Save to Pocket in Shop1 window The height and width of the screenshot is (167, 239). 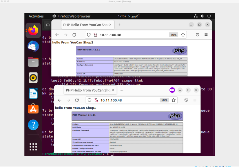(186, 100)
